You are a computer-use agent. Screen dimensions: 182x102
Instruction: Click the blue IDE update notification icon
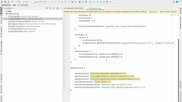177,2
